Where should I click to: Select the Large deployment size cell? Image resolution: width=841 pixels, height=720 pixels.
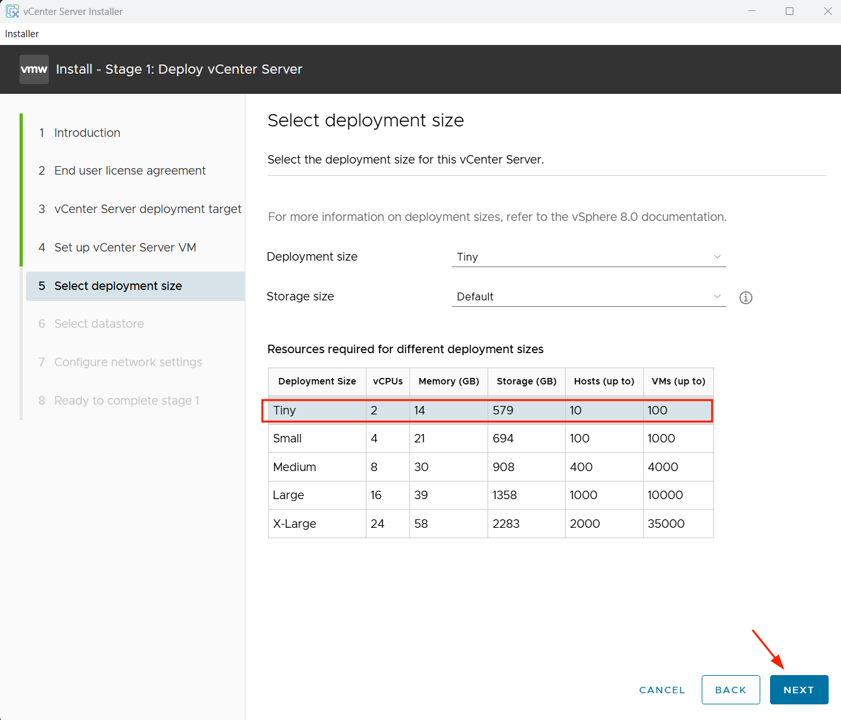317,495
